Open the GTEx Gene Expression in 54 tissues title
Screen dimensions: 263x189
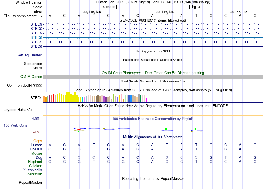coord(153,90)
